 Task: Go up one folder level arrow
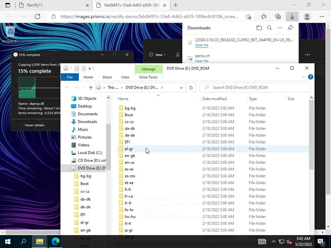(91, 88)
